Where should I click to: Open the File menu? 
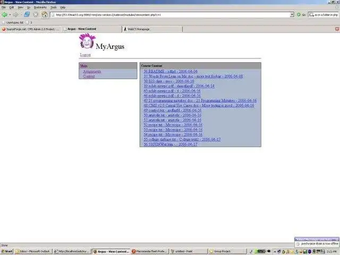pyautogui.click(x=4, y=7)
